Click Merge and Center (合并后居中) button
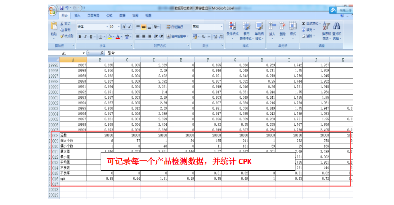This screenshot has height=205, width=394. pyautogui.click(x=177, y=36)
